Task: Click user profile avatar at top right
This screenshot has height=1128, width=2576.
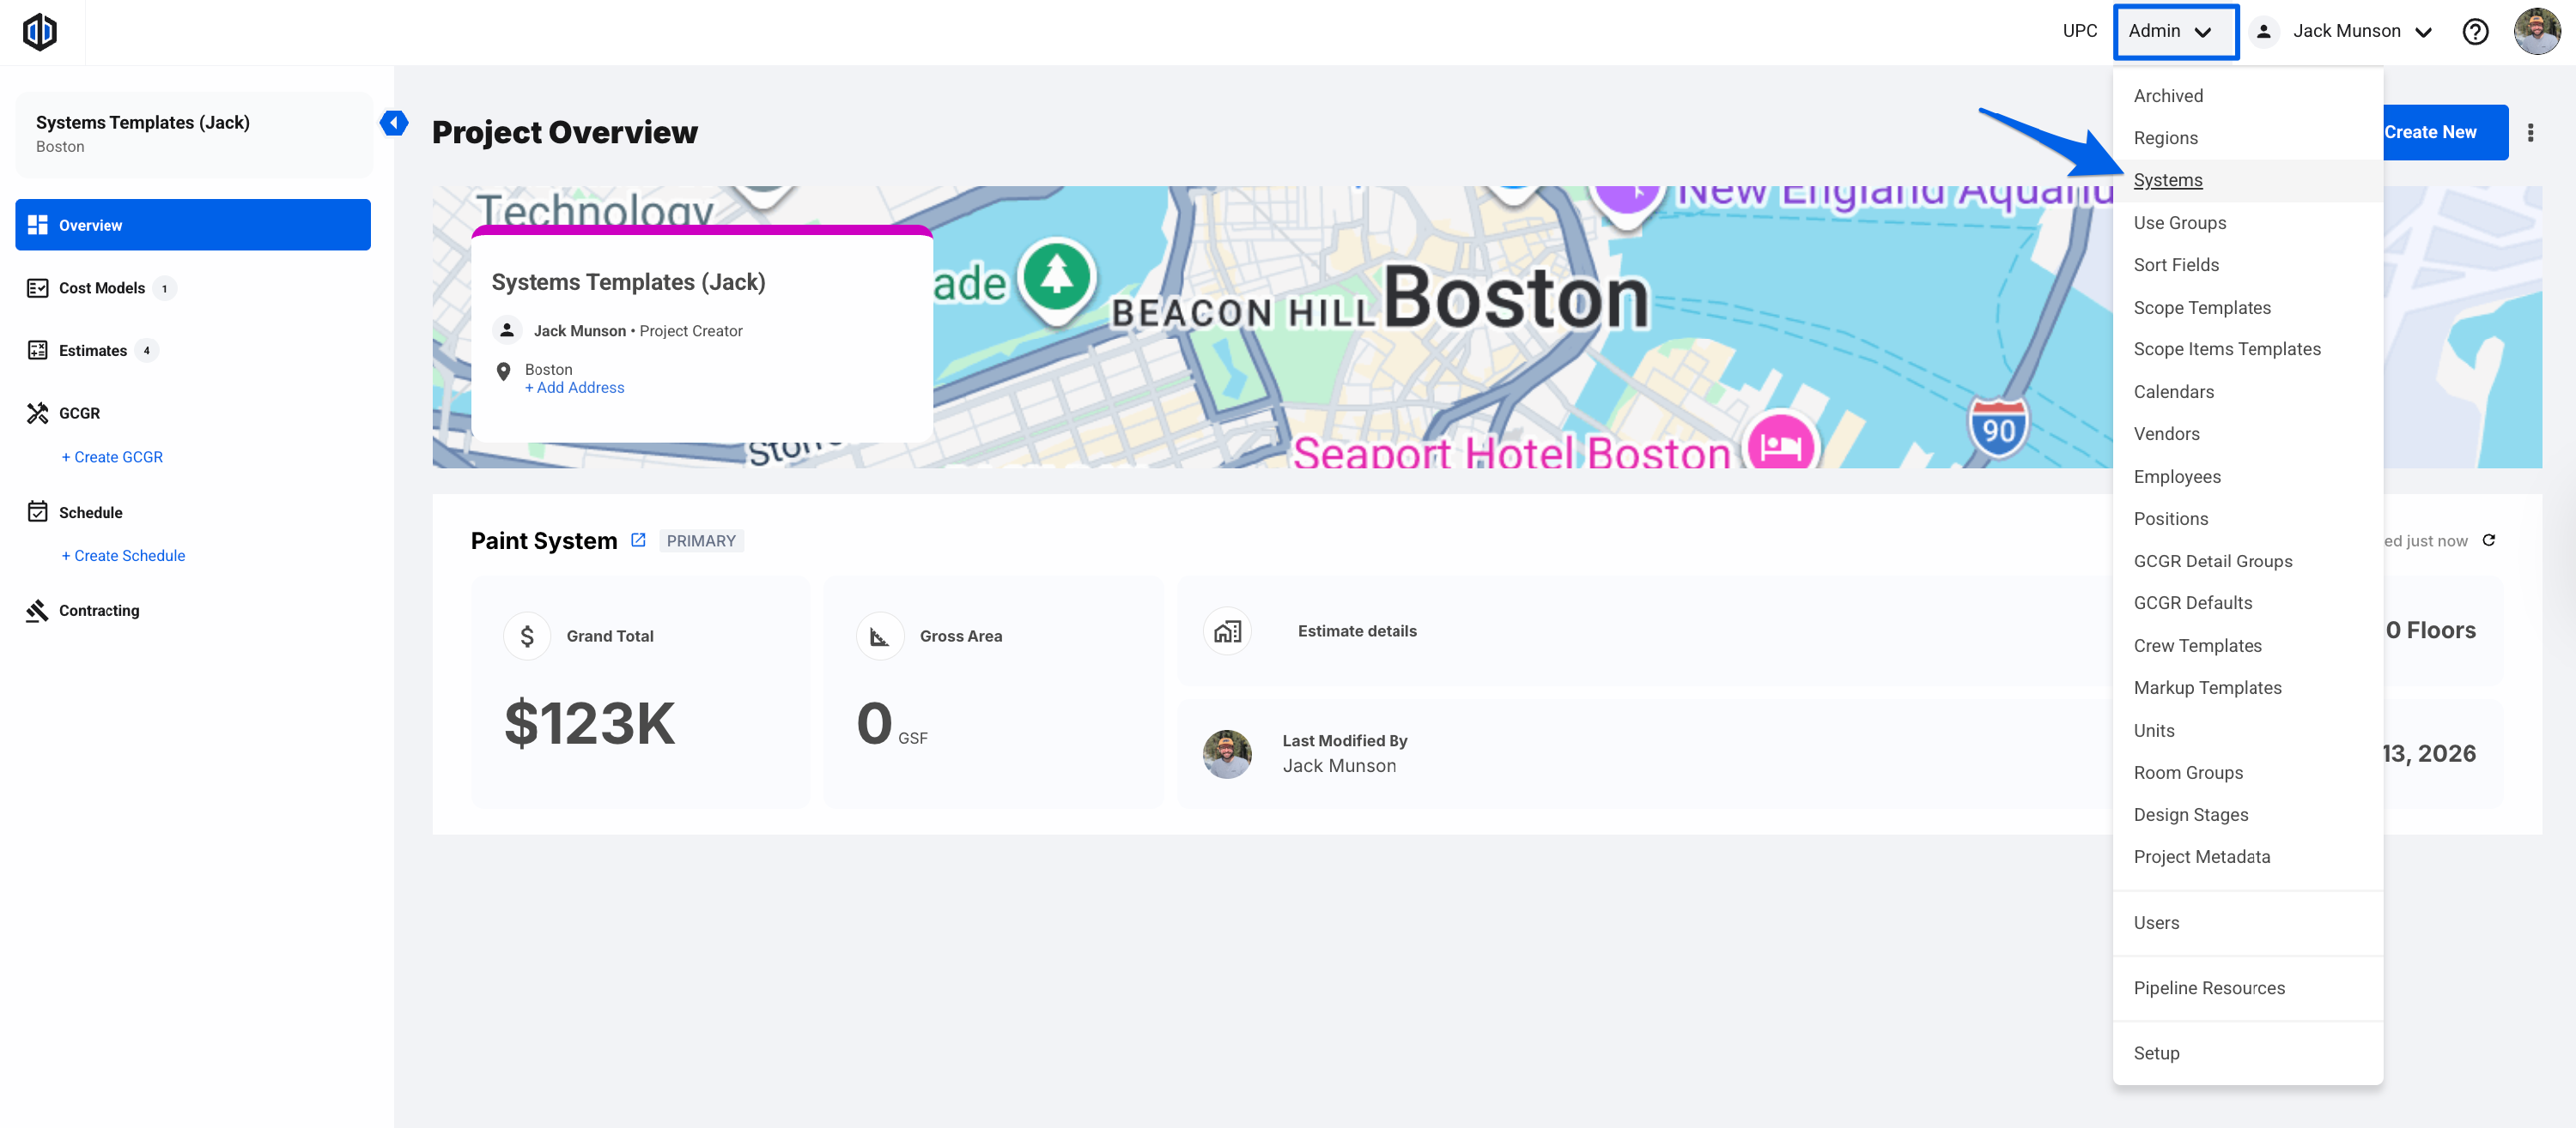Action: tap(2536, 32)
